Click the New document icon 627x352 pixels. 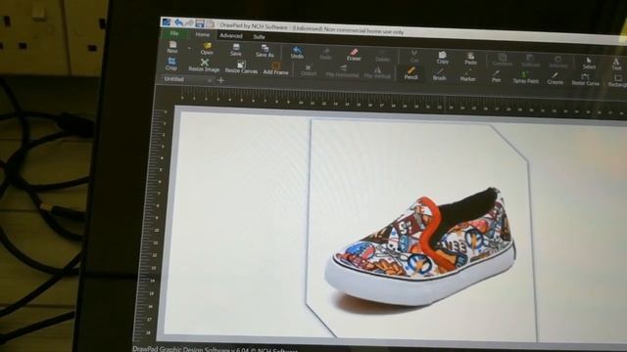point(172,47)
